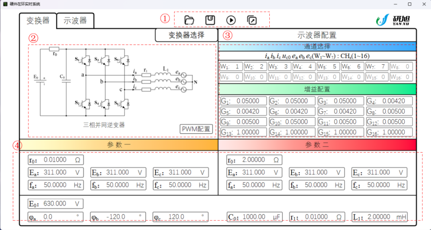Viewport: 431px width, 230px height.
Task: Edit fa frequency field in 参数二
Action: point(255,185)
